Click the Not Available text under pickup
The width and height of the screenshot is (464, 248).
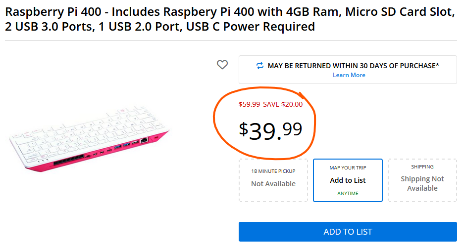[273, 184]
